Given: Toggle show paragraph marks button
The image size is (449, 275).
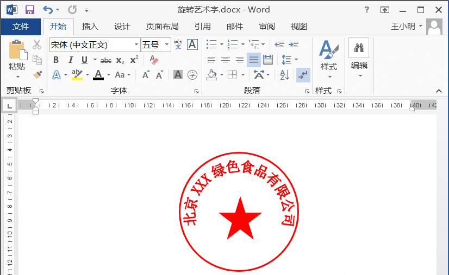Looking at the screenshot, I should 303,75.
